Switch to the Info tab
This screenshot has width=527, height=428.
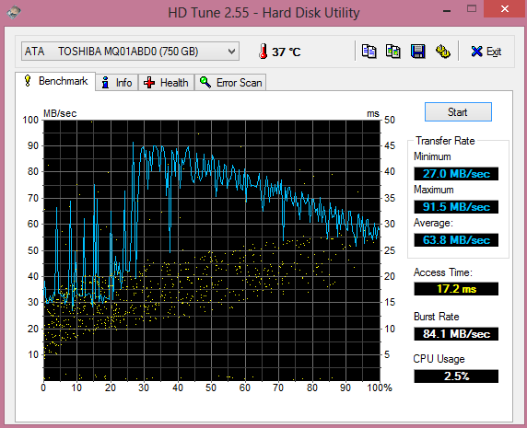click(117, 82)
